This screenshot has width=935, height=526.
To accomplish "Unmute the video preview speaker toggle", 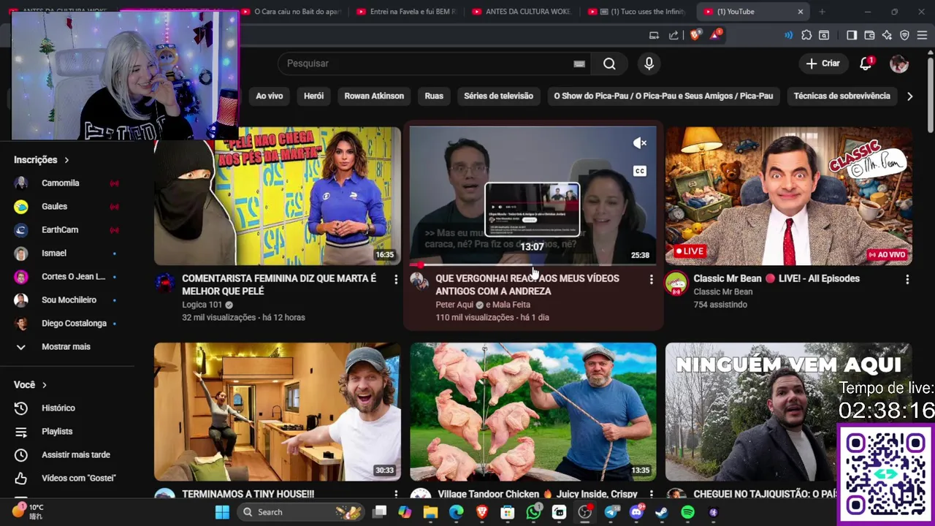I will pos(639,143).
